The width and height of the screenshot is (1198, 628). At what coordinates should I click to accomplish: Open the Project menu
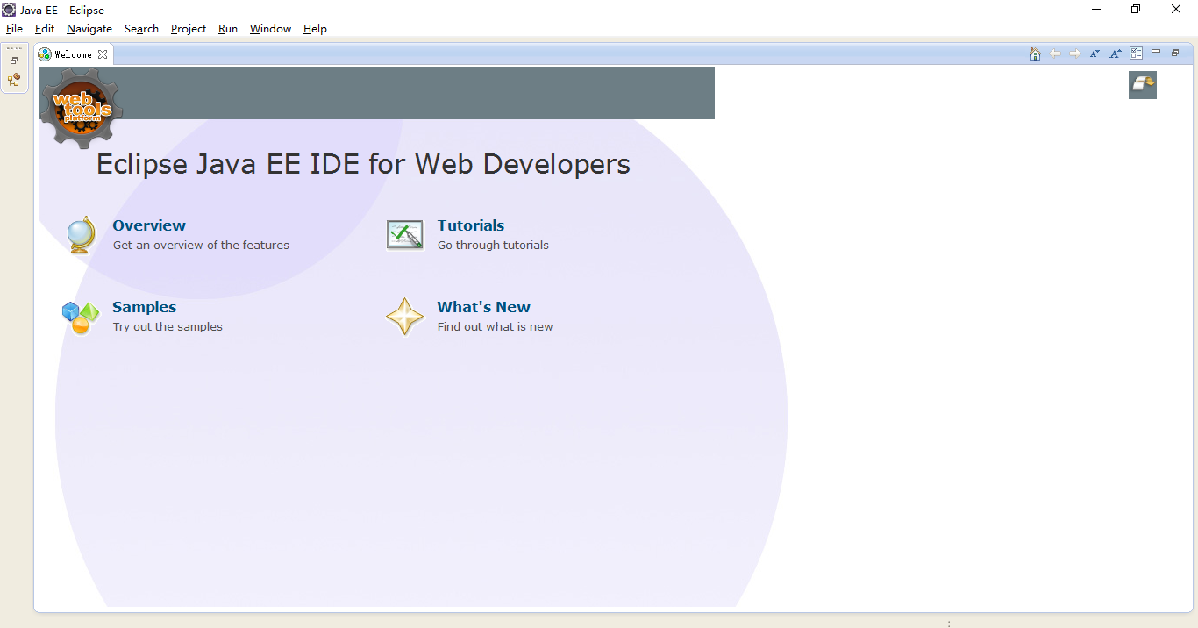pos(189,29)
